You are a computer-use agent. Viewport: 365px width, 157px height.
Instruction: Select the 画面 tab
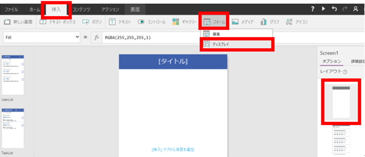click(x=135, y=10)
